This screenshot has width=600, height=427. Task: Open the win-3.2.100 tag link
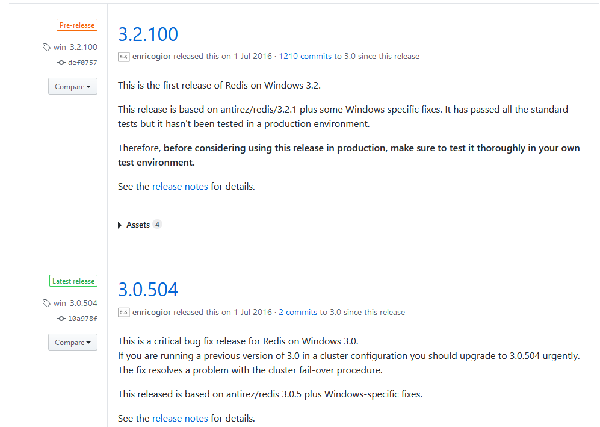(x=75, y=47)
